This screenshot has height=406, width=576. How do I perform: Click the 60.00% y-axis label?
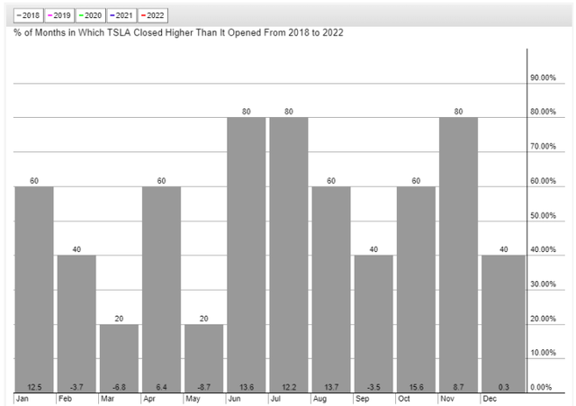(x=543, y=181)
